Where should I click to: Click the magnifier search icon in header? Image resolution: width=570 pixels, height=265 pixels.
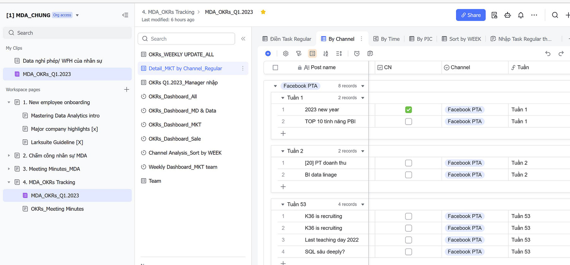pos(555,15)
